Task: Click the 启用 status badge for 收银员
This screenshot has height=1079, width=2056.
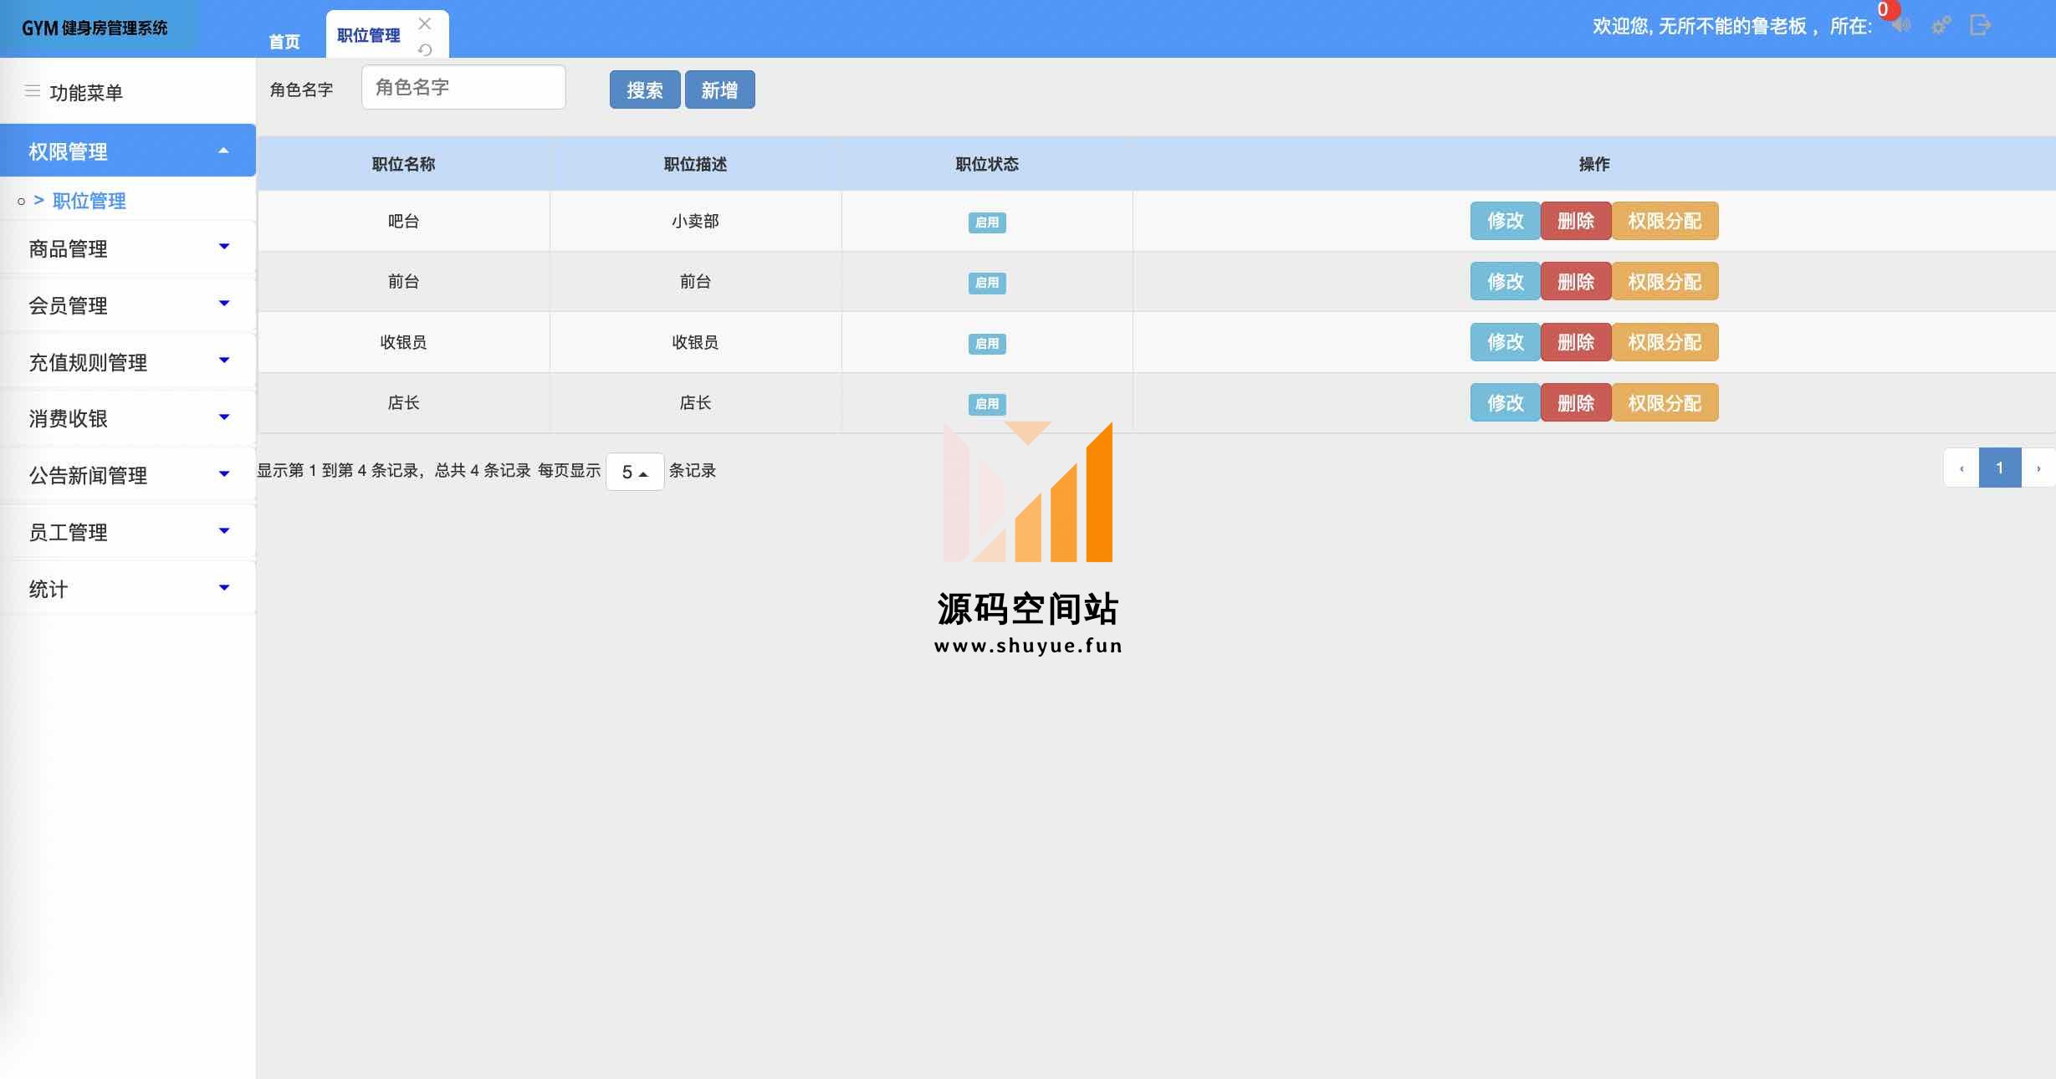Action: point(987,344)
